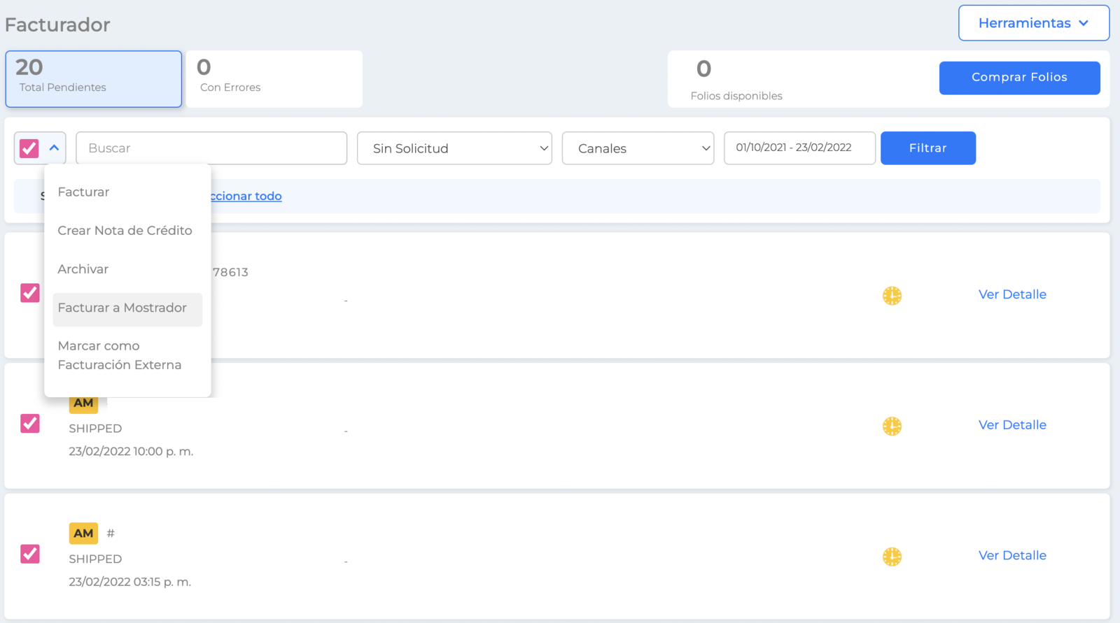
Task: Open the Canales dropdown
Action: tap(638, 148)
